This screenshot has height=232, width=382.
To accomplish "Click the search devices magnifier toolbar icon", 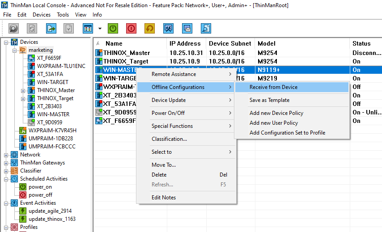I will coord(13,29).
